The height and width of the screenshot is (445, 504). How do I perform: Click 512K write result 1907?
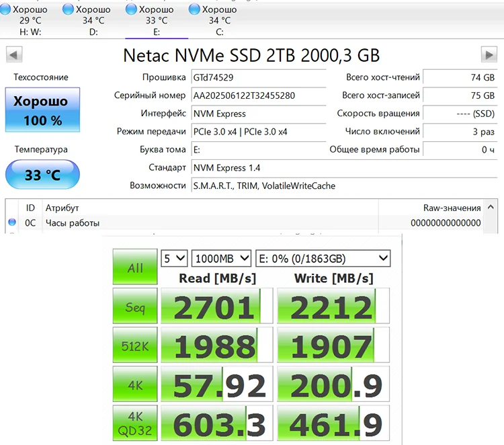point(333,345)
